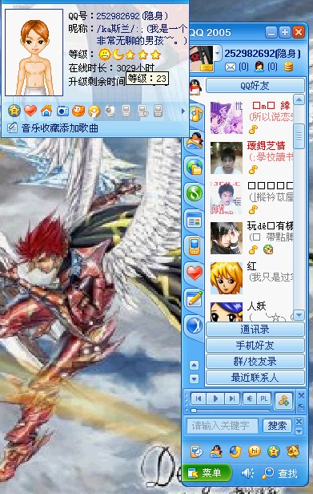Viewport: 313px width, 494px height.
Task: Collapse the search bar's down arrow button
Action: [299, 431]
